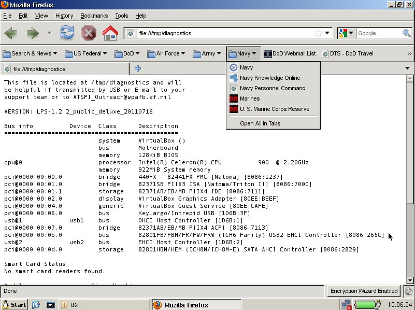
Task: Click the green Back navigation arrow
Action: (10, 32)
